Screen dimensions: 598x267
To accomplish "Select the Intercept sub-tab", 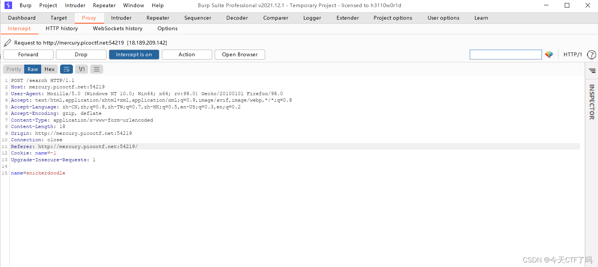I will [x=19, y=28].
